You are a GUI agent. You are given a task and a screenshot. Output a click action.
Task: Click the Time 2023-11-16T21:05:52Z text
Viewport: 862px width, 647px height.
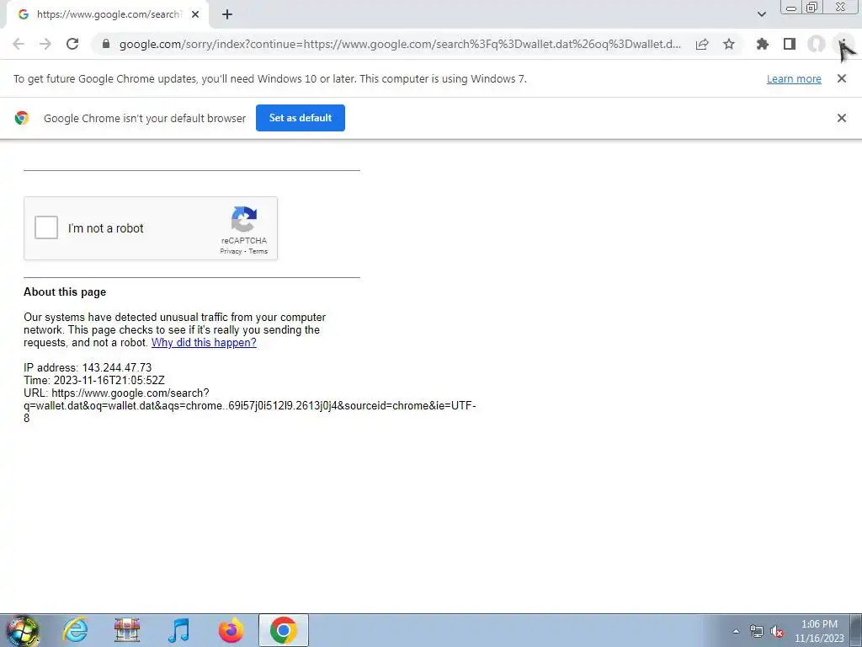tap(94, 380)
